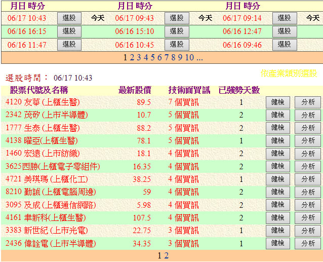323x262 pixels.
Task: Go to page 2 of time list
Action: [132, 57]
